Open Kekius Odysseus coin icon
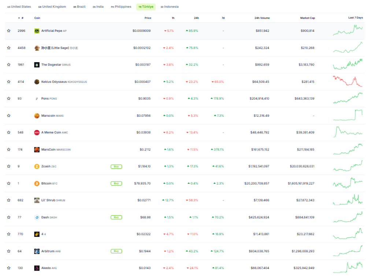Image resolution: width=375 pixels, height=276 pixels. (x=37, y=82)
